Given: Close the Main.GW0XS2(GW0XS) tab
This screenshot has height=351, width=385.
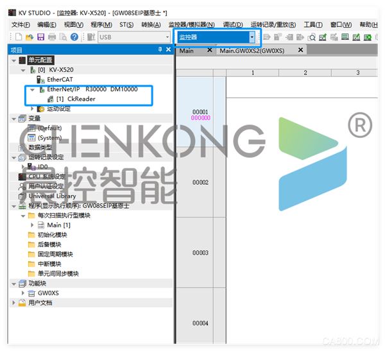Looking at the screenshot, I should tap(299, 49).
